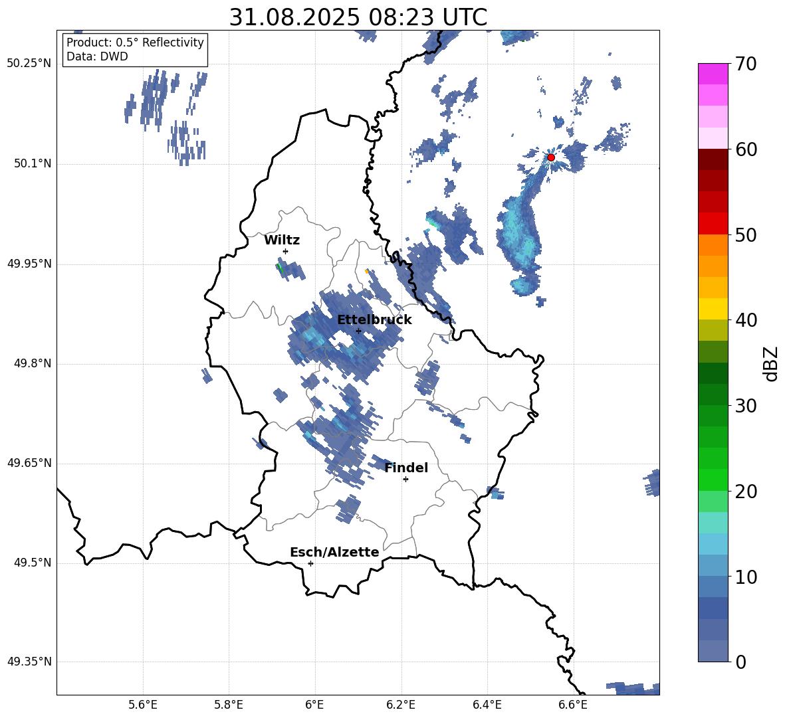The height and width of the screenshot is (718, 787).
Task: Click the 0 value on colorbar
Action: 740,662
